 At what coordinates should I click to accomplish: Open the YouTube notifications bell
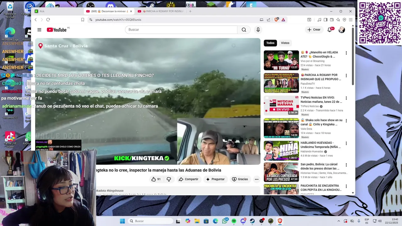point(329,30)
